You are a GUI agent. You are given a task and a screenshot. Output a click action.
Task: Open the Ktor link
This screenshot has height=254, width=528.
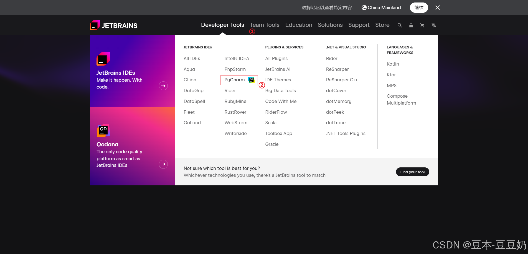click(x=391, y=75)
